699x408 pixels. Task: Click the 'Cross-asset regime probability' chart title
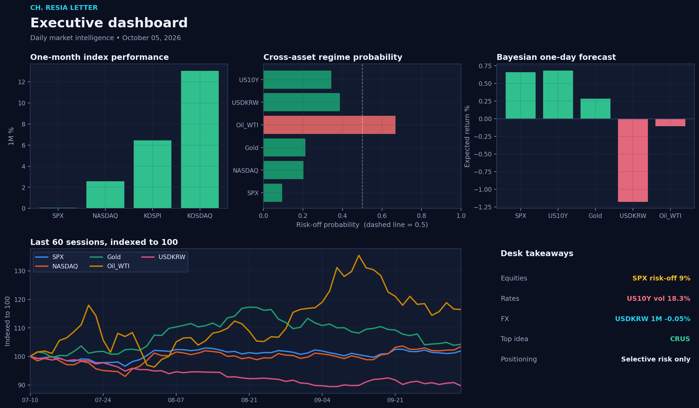(333, 57)
